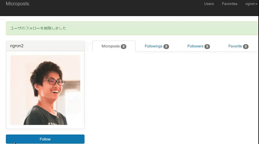Click the Japanese flash message text
The width and height of the screenshot is (259, 144).
coord(38,28)
